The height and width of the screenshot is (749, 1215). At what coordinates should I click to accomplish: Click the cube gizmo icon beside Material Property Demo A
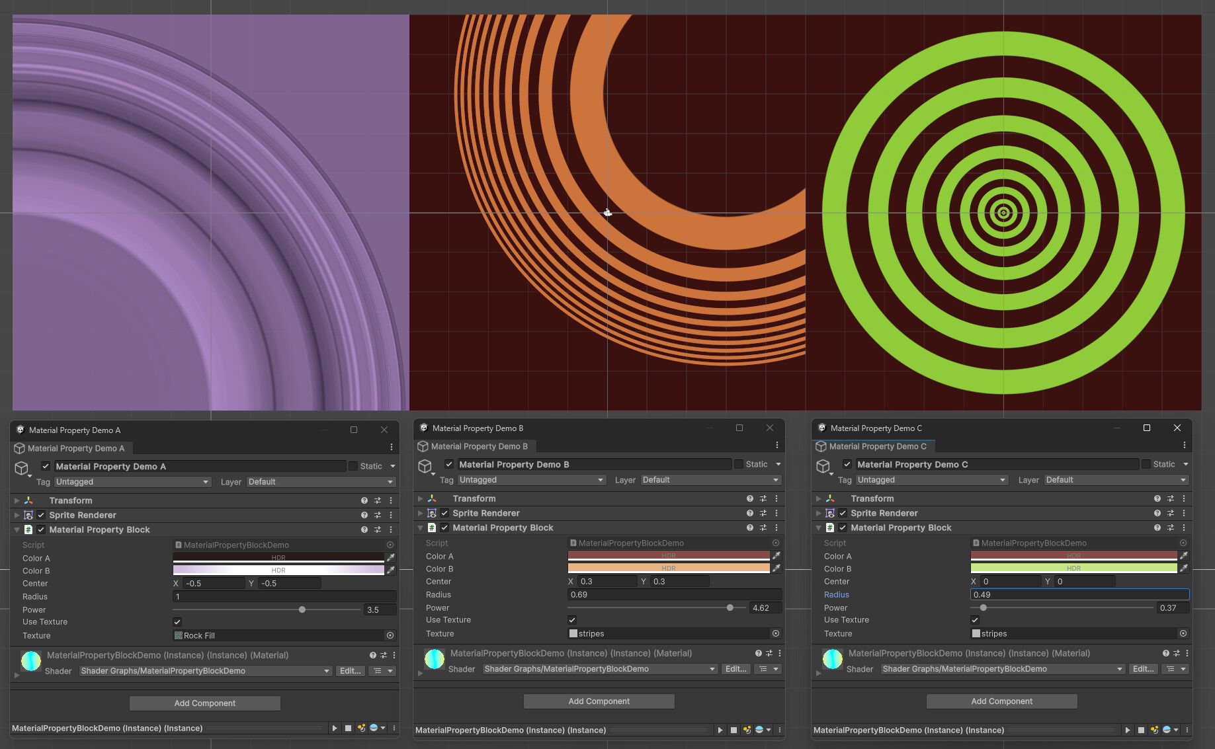pyautogui.click(x=22, y=467)
